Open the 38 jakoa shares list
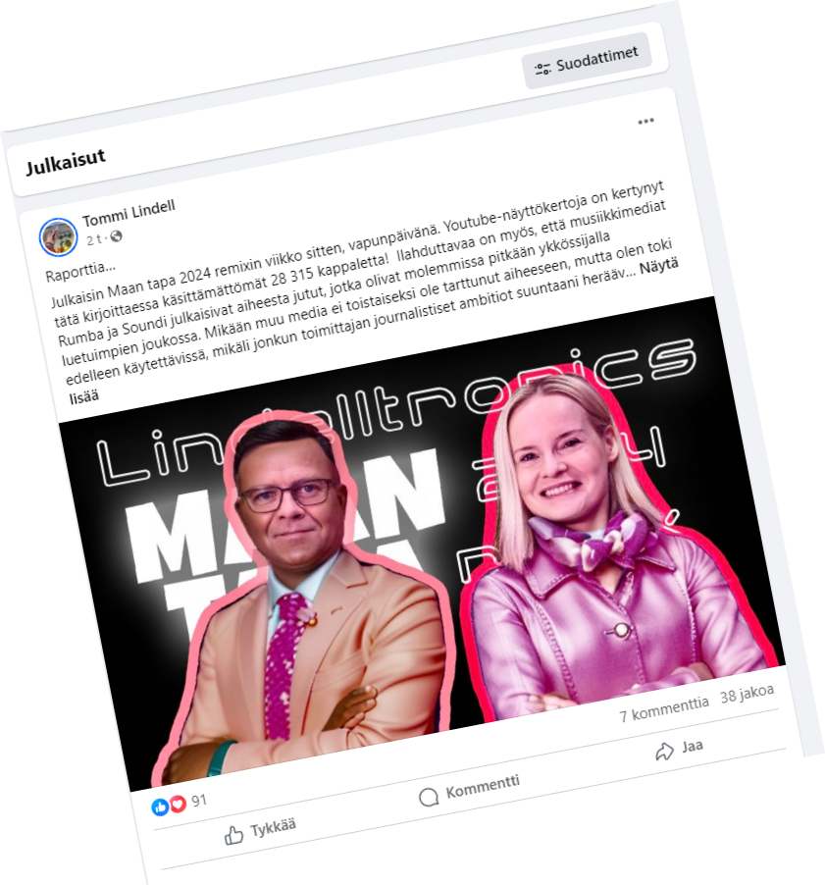 point(747,695)
